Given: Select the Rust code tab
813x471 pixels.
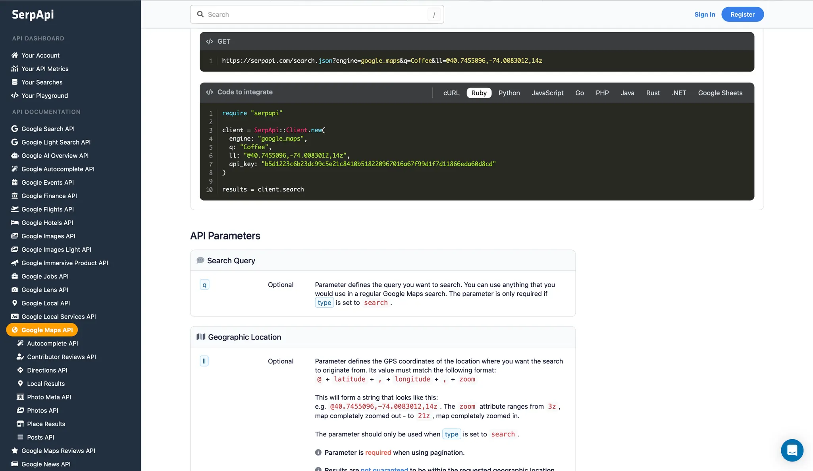Looking at the screenshot, I should coord(653,93).
